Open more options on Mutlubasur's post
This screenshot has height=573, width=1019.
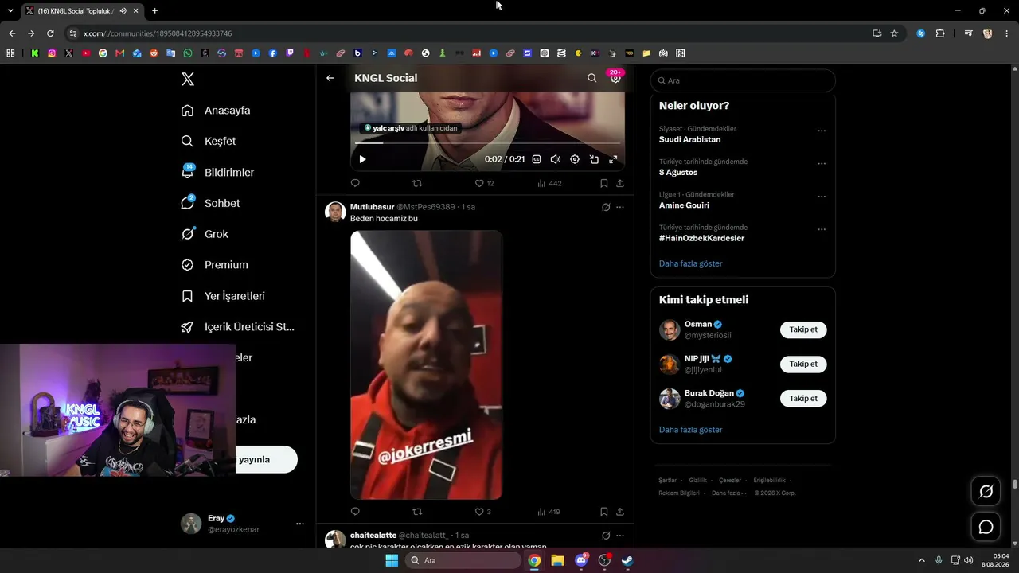(x=620, y=207)
